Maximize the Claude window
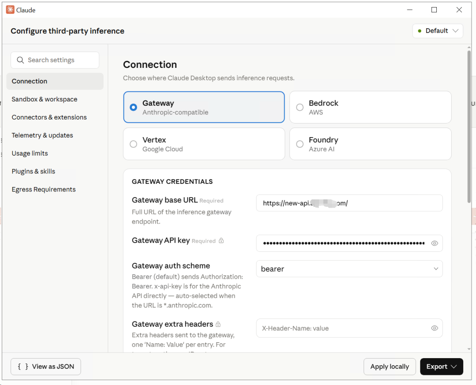Image resolution: width=476 pixels, height=385 pixels. 434,10
